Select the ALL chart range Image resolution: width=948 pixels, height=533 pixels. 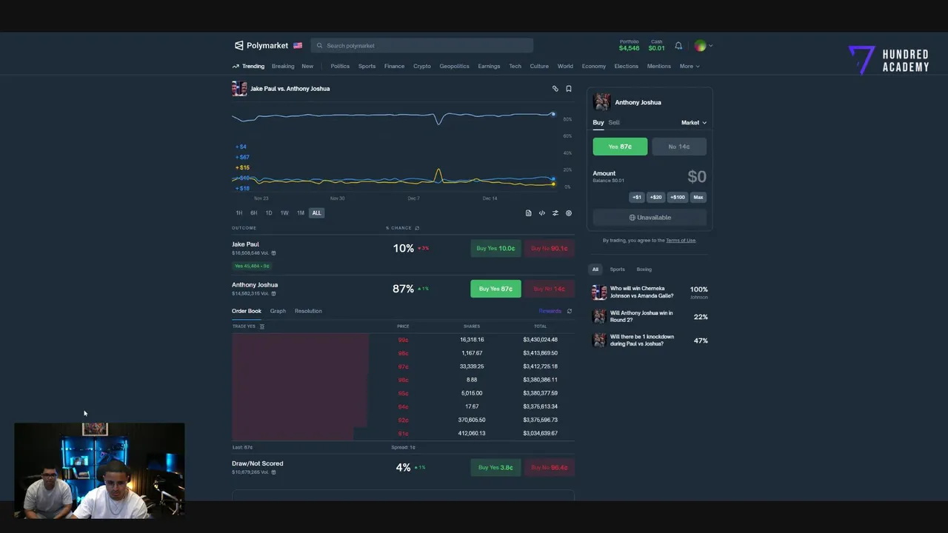(x=316, y=213)
